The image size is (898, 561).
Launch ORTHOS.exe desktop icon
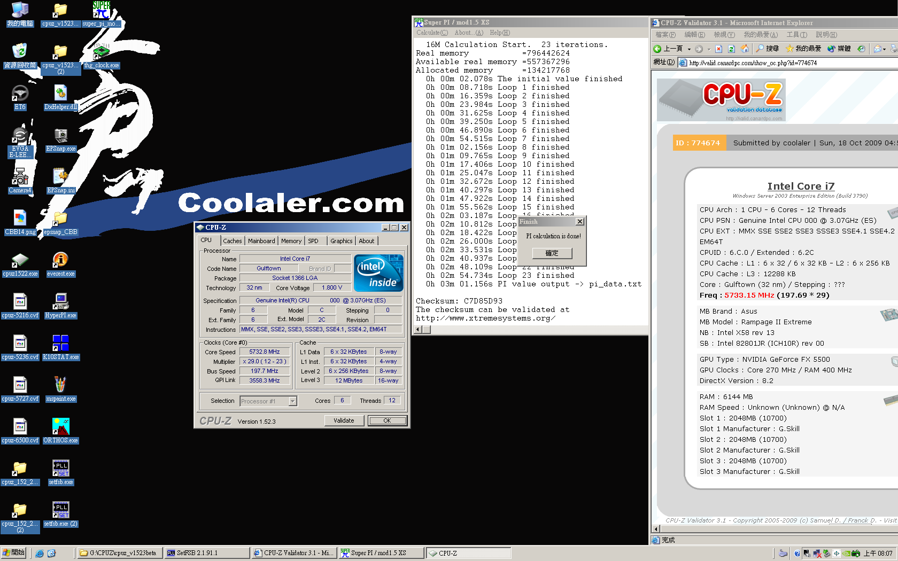coord(61,431)
